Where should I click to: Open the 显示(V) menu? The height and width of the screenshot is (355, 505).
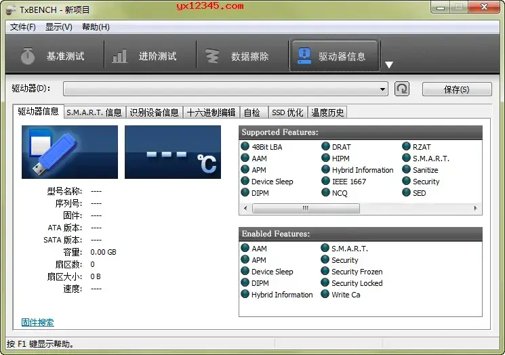58,27
